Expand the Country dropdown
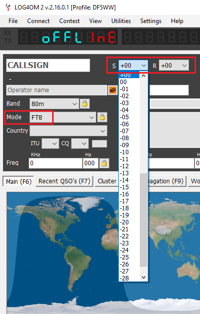The image size is (200, 314). 103,131
